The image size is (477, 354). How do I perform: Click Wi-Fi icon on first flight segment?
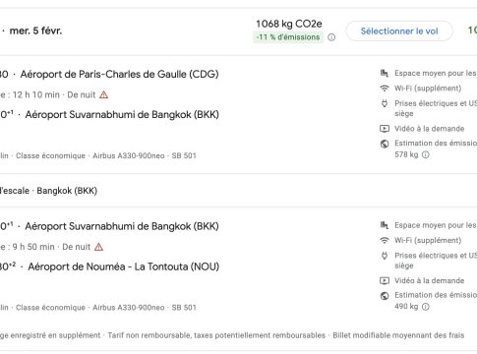[x=385, y=88]
